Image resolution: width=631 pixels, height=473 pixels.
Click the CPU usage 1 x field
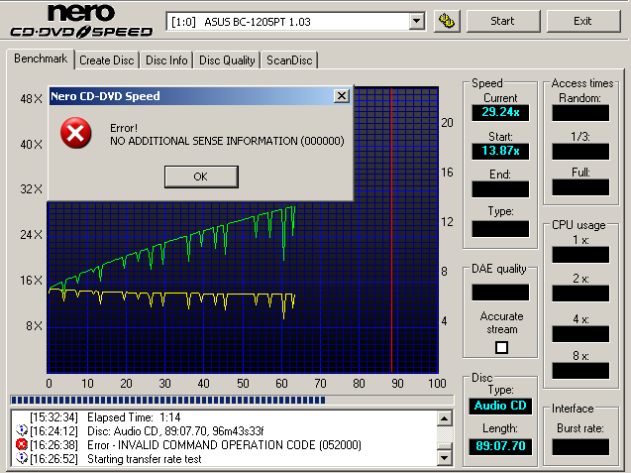tap(580, 255)
